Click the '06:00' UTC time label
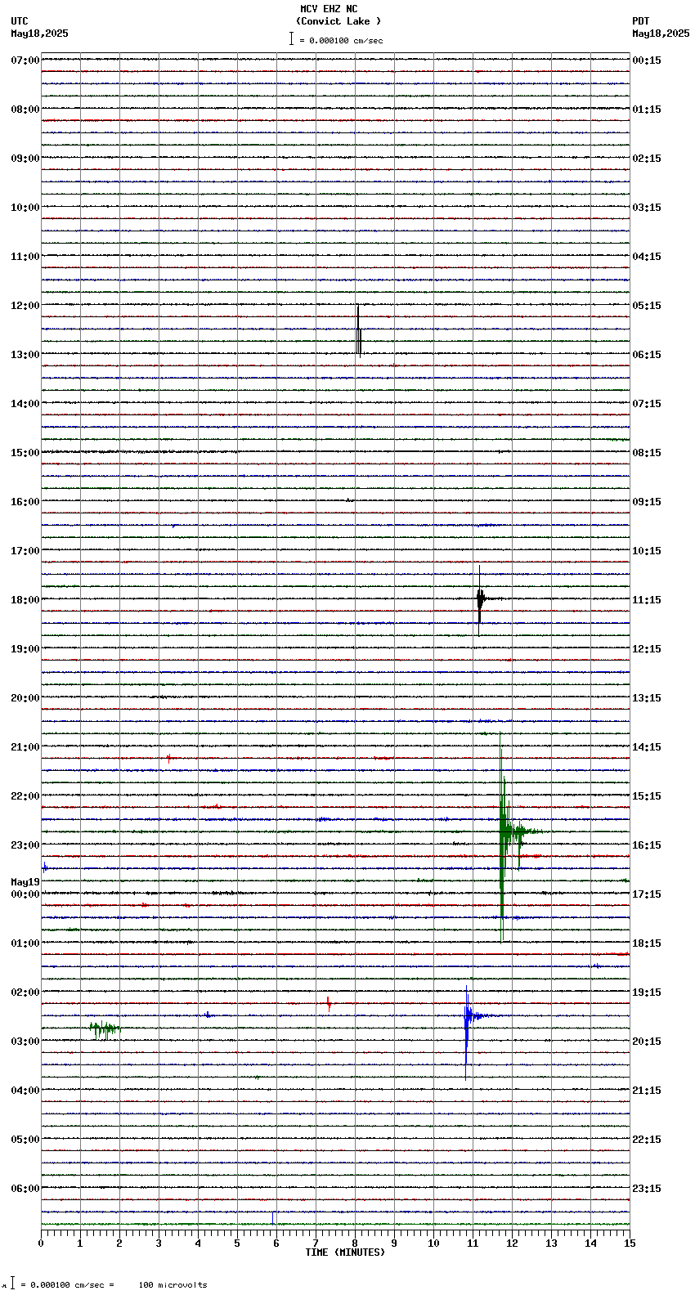Image resolution: width=695 pixels, height=1295 pixels. click(25, 1189)
